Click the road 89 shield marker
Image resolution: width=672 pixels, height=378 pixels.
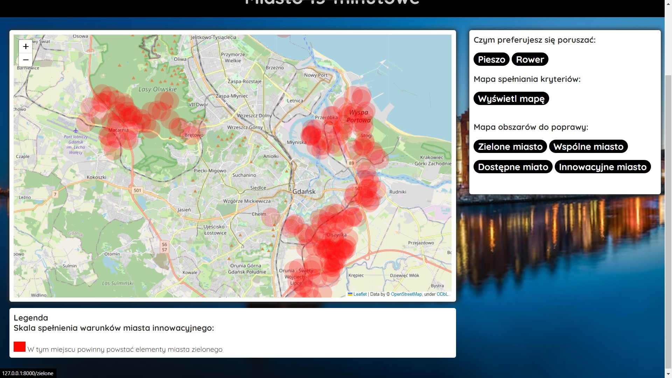point(351,163)
